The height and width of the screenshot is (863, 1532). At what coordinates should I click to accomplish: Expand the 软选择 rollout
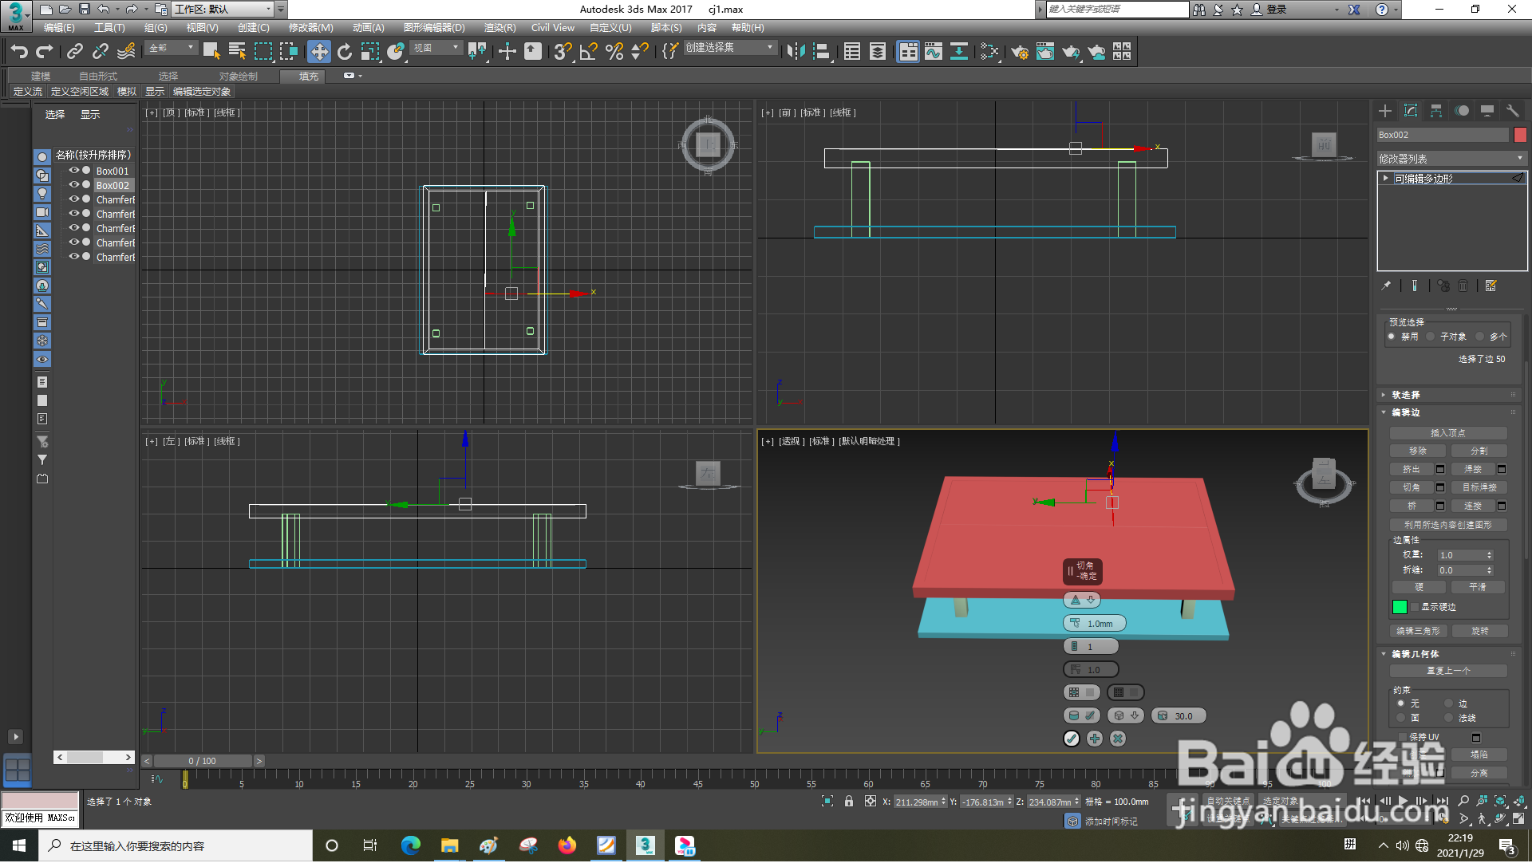coord(1405,395)
